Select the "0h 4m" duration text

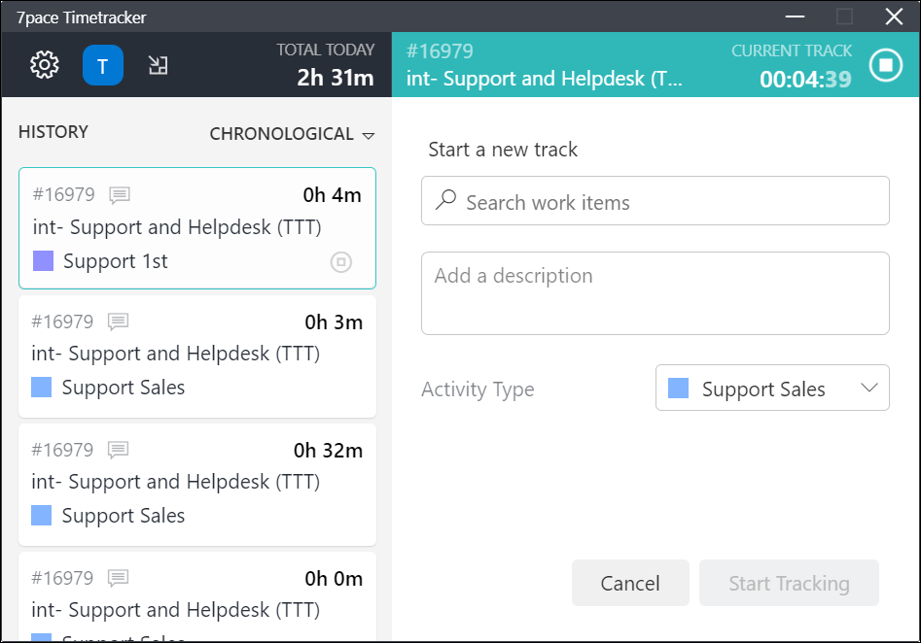(x=333, y=195)
